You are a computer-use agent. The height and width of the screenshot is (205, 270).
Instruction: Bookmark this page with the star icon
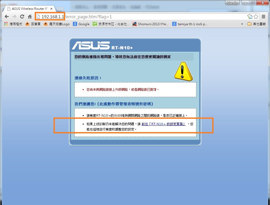[x=256, y=17]
